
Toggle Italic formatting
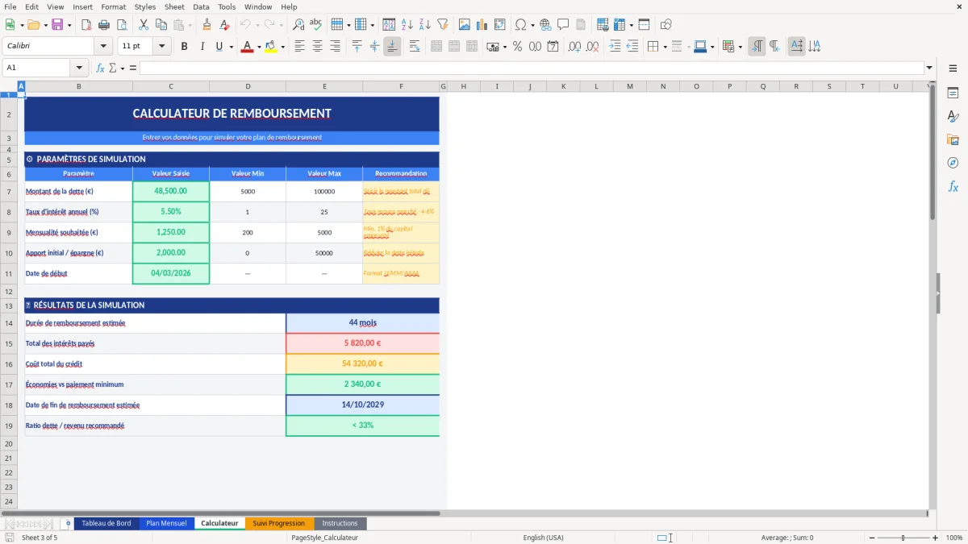click(202, 47)
